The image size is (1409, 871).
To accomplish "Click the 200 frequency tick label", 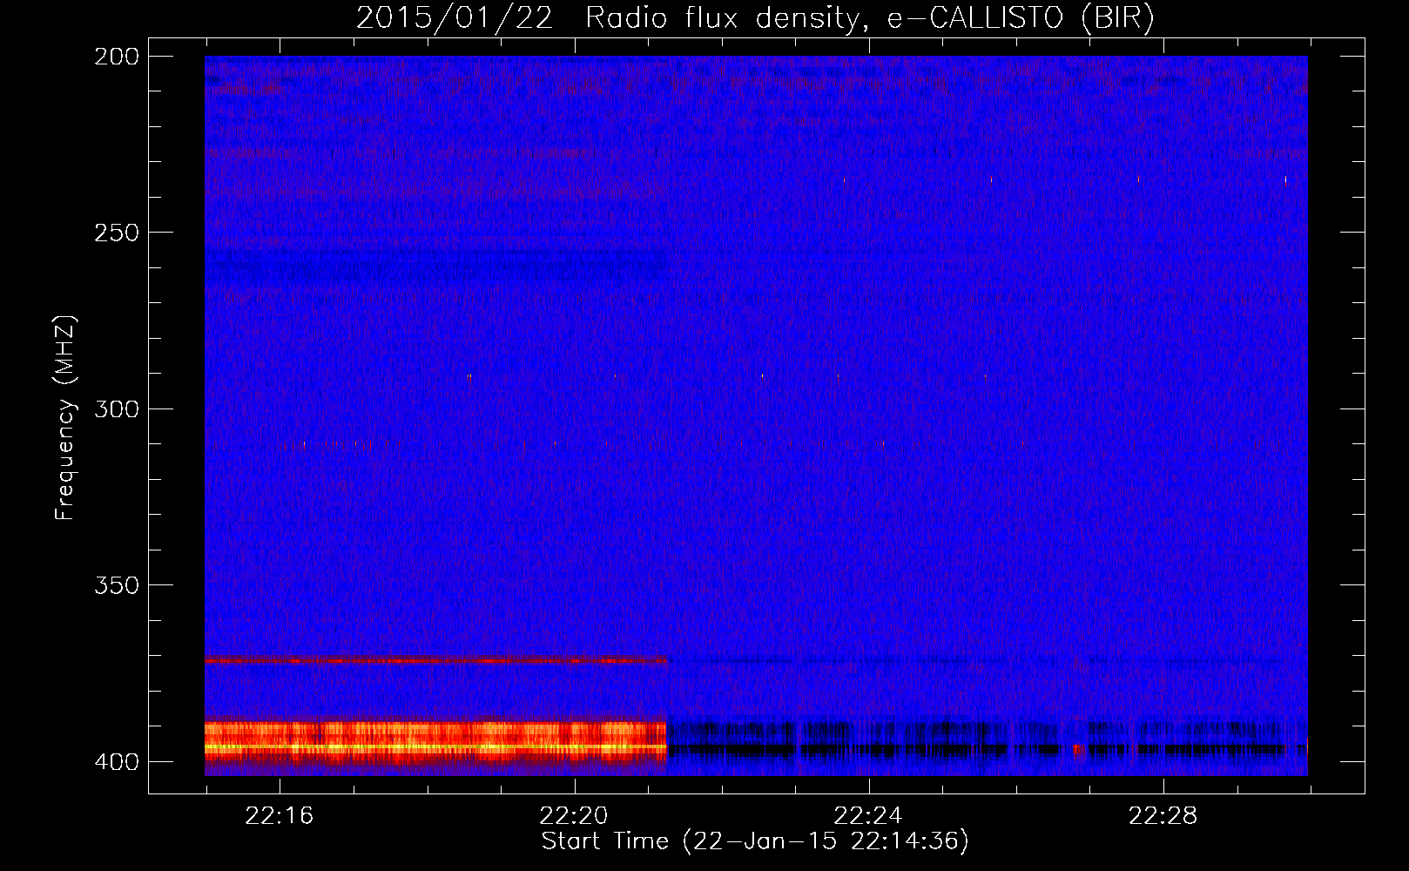I will 117,56.
